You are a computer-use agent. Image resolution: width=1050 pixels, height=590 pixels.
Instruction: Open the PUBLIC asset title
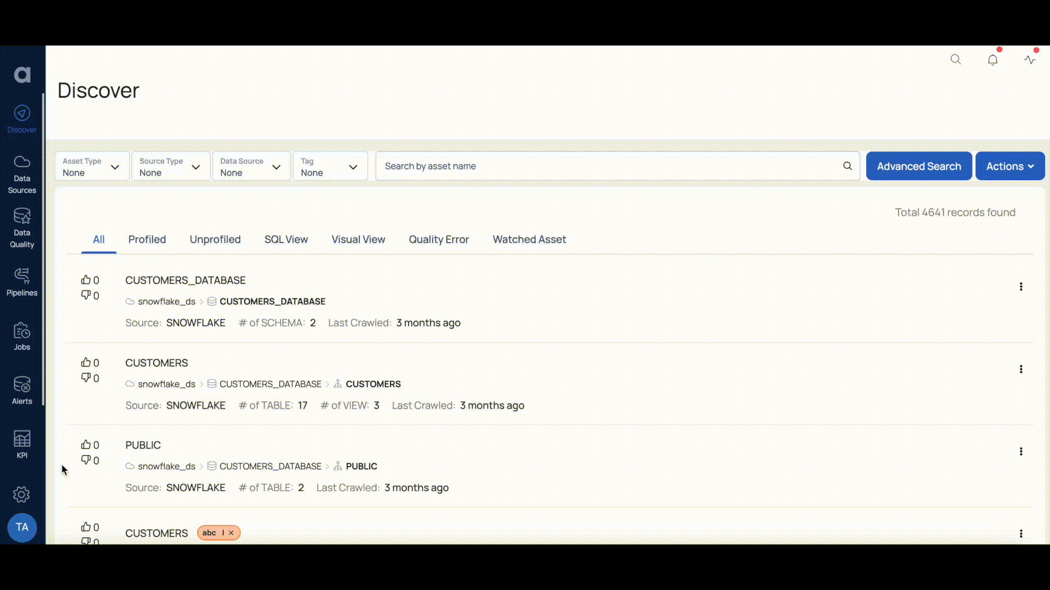(143, 445)
